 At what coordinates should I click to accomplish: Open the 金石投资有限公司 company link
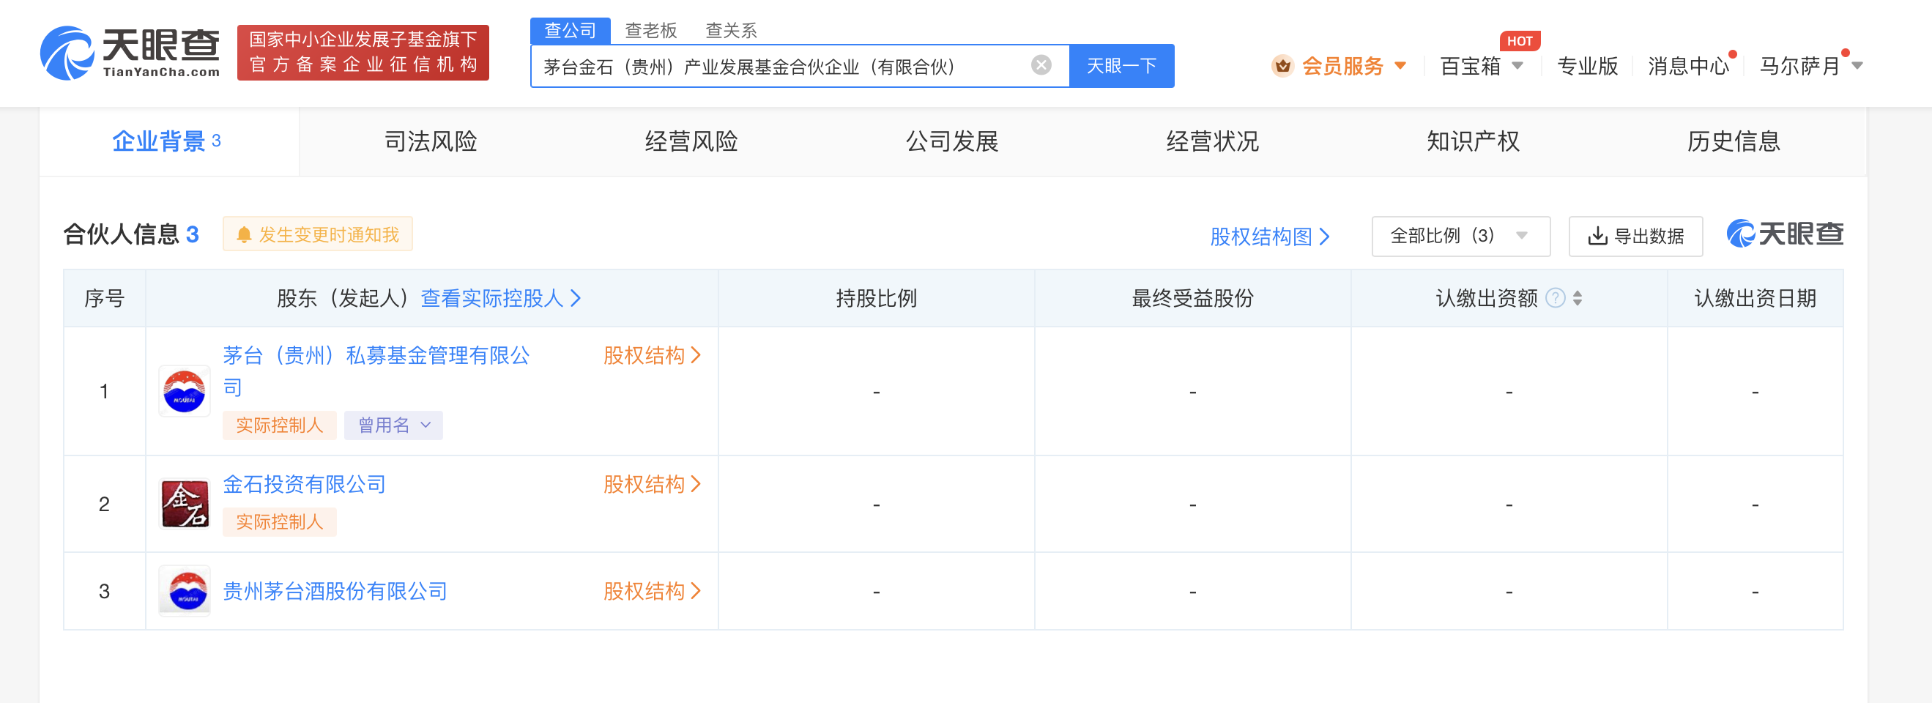coord(304,484)
